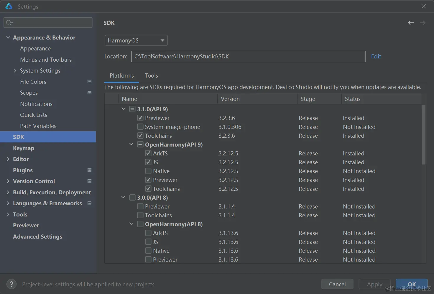Open Menus and Toolbars settings
Viewport: 434px width, 294px height.
point(46,60)
